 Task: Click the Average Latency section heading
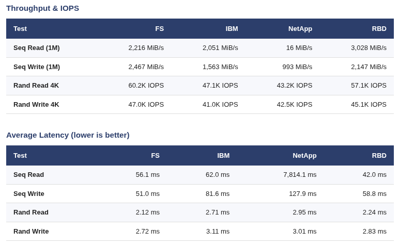[68, 135]
